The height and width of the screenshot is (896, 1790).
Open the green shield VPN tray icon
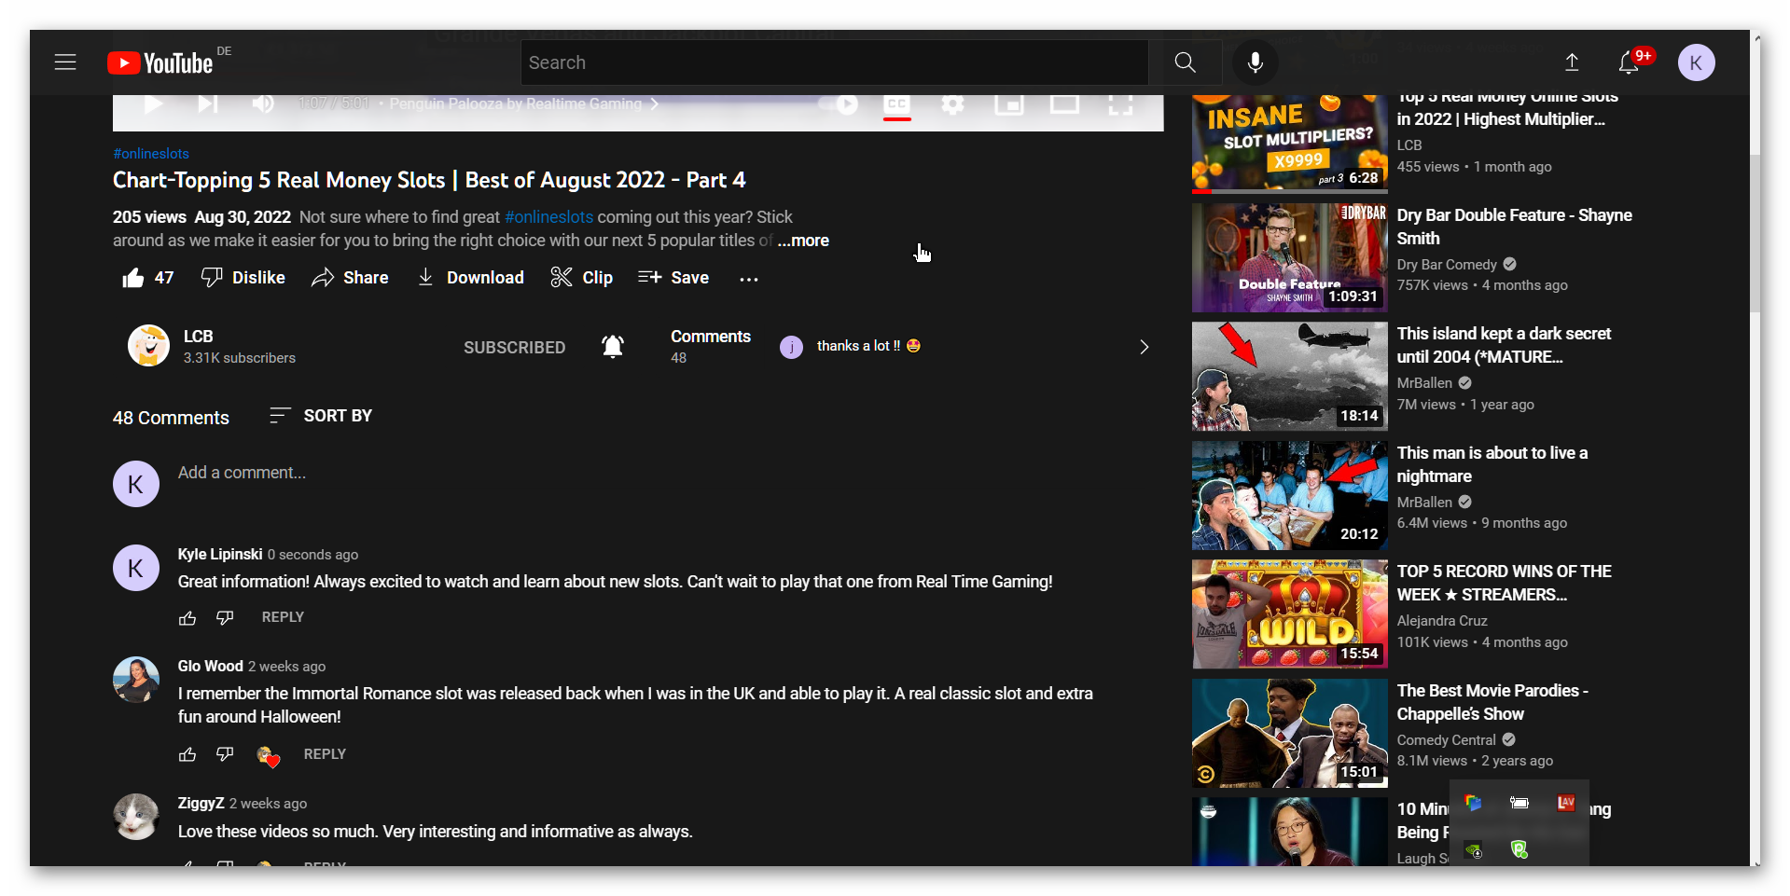tap(1519, 849)
